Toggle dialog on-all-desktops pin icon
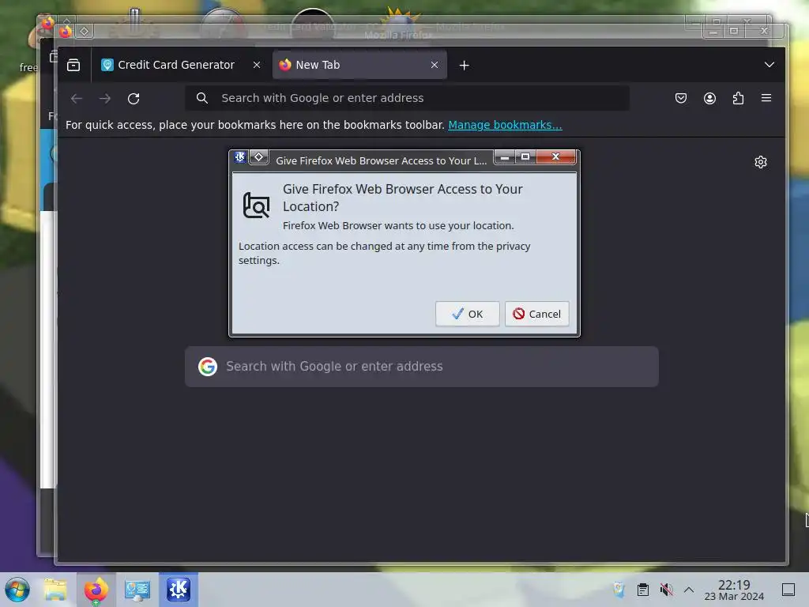Viewport: 809px width, 607px height. (x=259, y=157)
